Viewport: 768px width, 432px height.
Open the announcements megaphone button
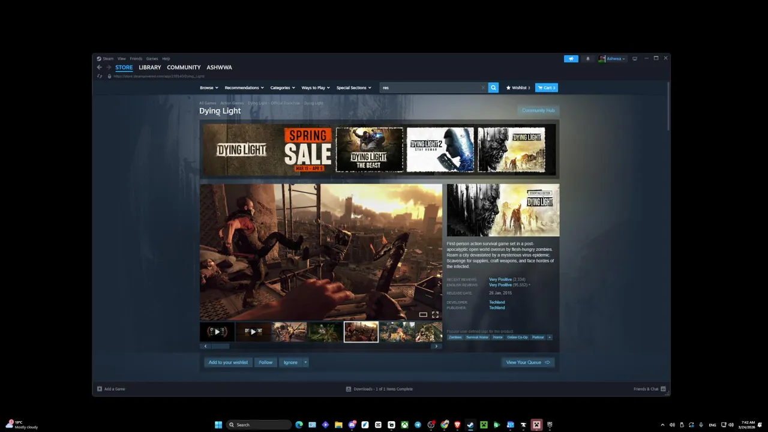point(571,59)
